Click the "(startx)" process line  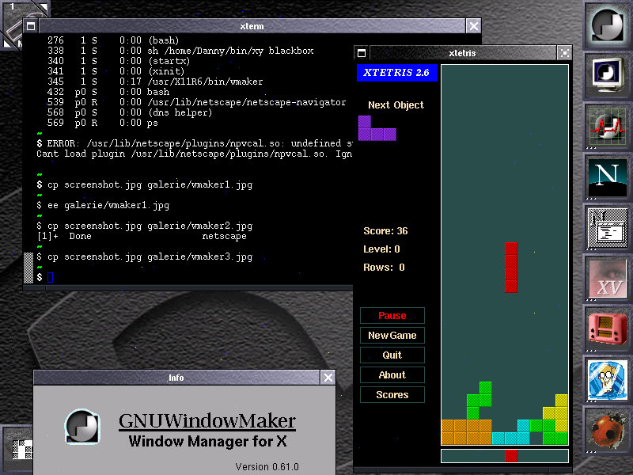pyautogui.click(x=118, y=61)
